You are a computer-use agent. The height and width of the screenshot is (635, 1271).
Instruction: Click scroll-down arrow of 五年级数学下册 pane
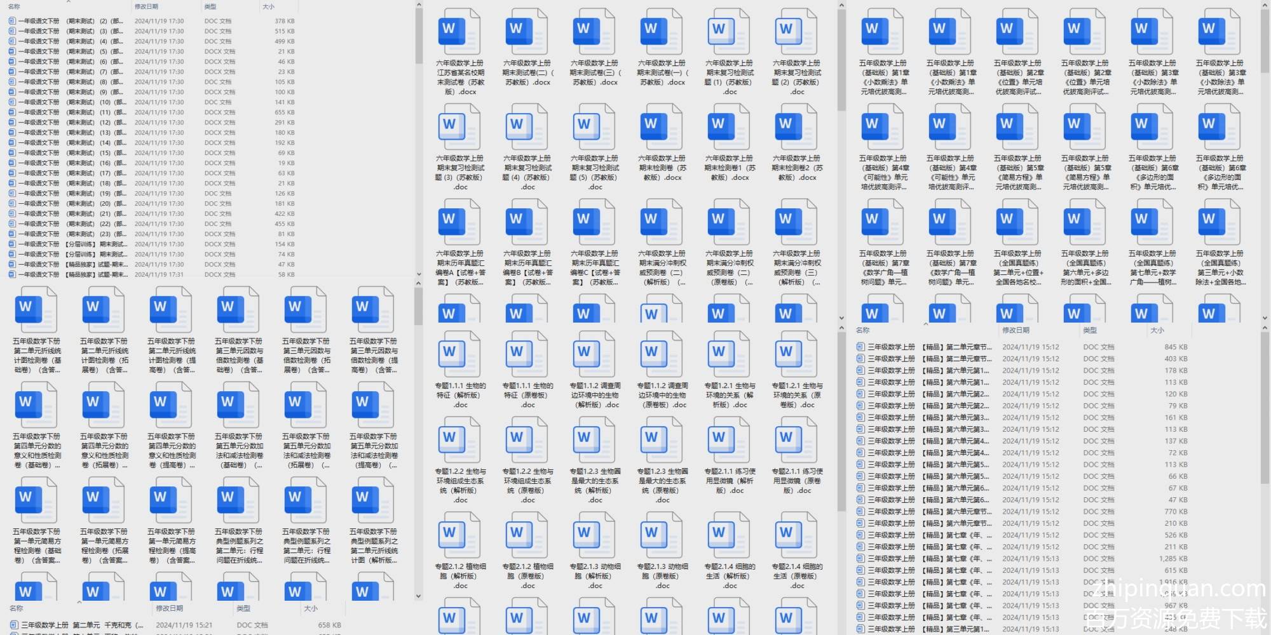coord(418,596)
